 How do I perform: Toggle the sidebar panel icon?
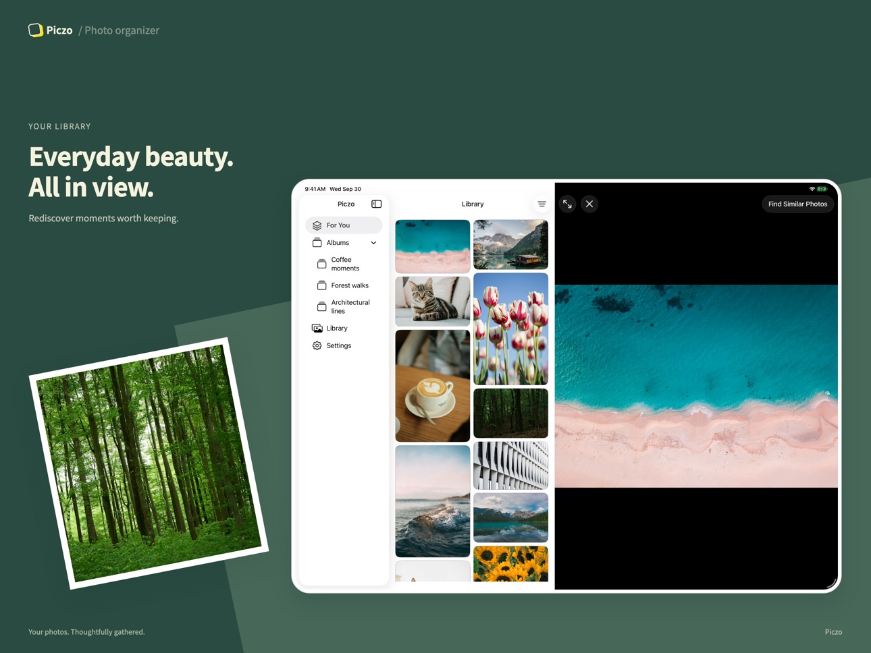tap(376, 204)
